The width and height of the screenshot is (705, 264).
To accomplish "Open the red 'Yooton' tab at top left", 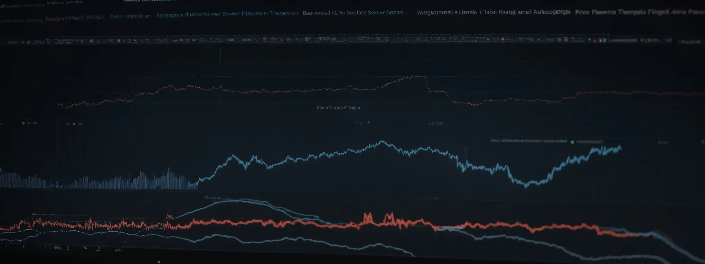I will 54,19.
